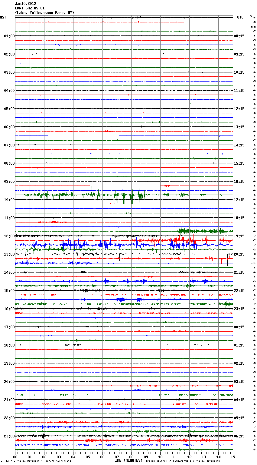
Task: Select the "16:15" UTC time label
Action: (239, 182)
